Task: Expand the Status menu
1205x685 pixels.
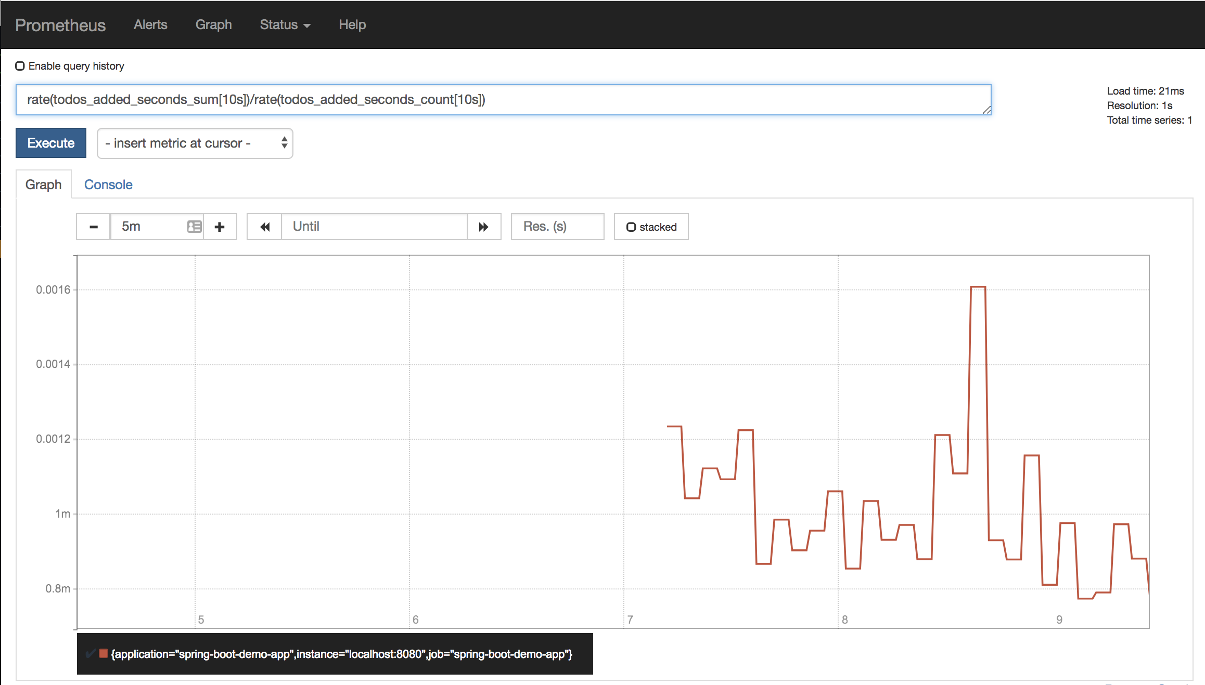Action: click(x=281, y=24)
